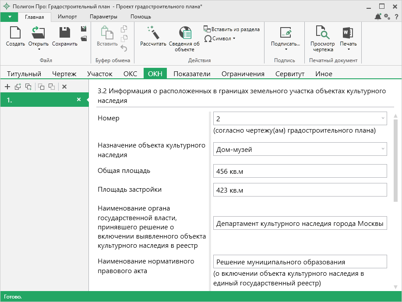Expand the Печать dropdown menu
Viewport: 402px width, 302px height.
pyautogui.click(x=348, y=49)
